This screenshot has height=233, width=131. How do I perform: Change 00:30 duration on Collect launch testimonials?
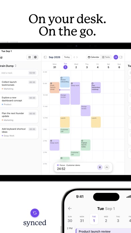pyautogui.click(x=32, y=82)
